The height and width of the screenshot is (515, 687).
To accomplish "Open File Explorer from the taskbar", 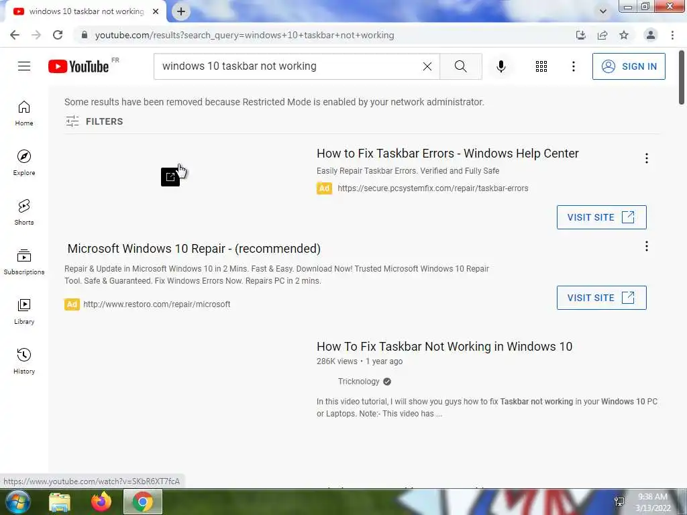I will (x=60, y=502).
